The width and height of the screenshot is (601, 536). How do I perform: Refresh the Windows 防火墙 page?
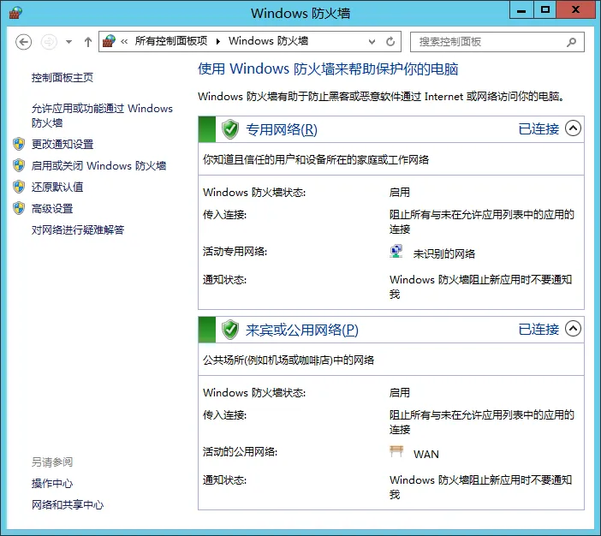[x=390, y=41]
